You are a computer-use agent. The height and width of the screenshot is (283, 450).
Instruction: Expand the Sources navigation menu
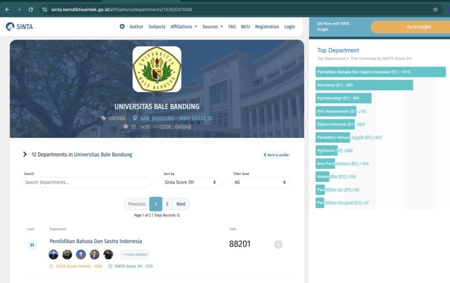(x=212, y=27)
